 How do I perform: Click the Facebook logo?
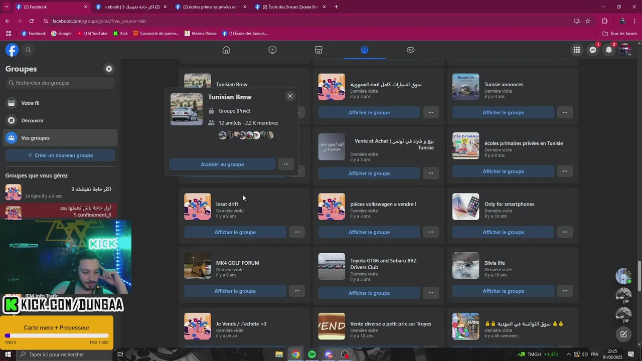coord(12,50)
